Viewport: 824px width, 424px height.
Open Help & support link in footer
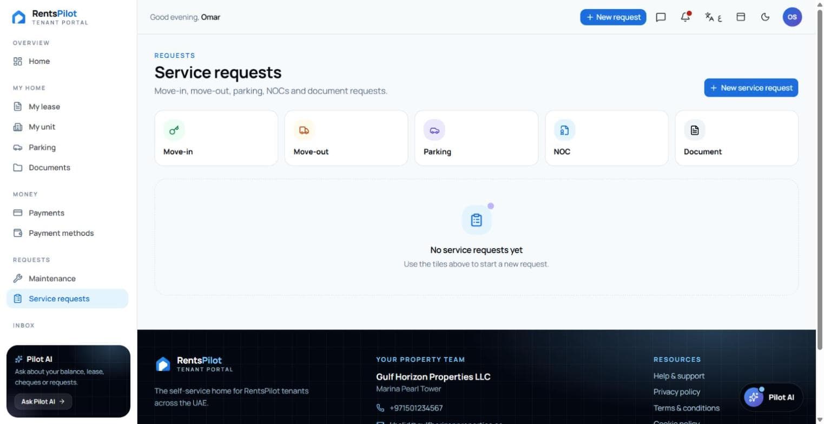tap(678, 376)
